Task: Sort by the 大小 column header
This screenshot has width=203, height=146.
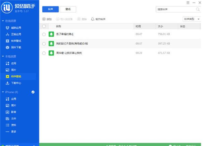Action: tap(160, 26)
